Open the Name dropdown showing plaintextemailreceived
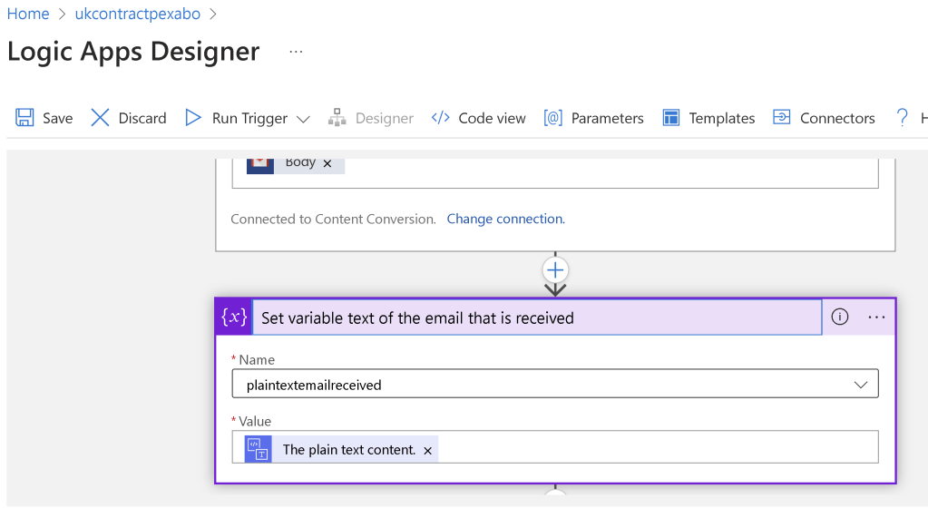Viewport: 928px width, 508px height. [x=555, y=385]
